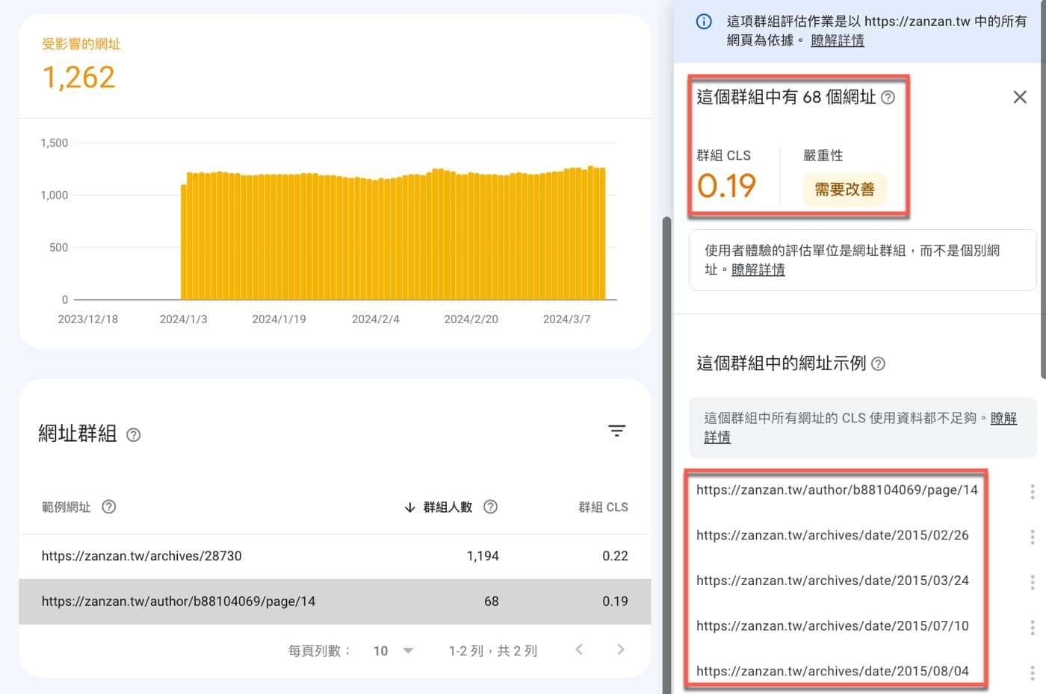Close the URL group details panel
The image size is (1046, 694).
click(1020, 97)
